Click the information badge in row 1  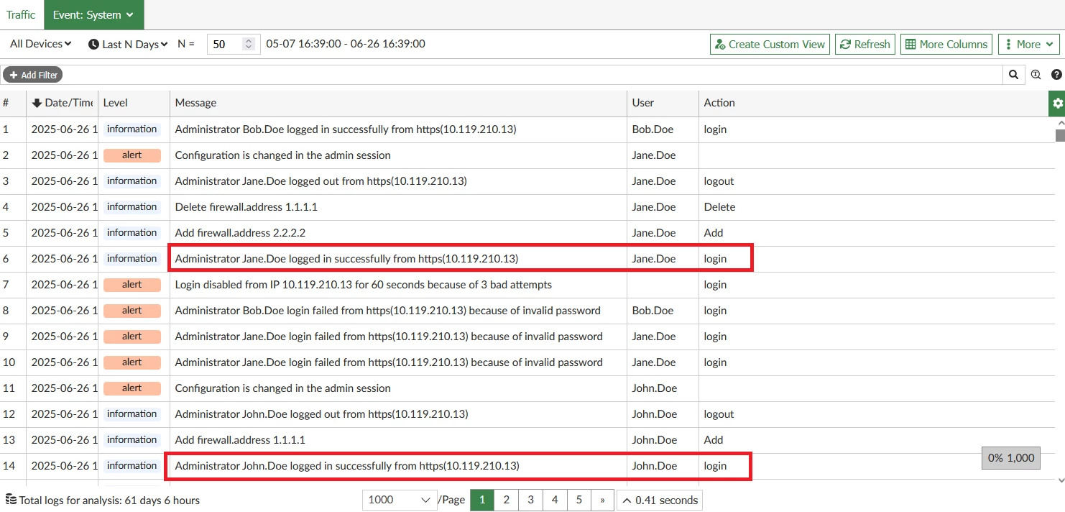(x=132, y=129)
